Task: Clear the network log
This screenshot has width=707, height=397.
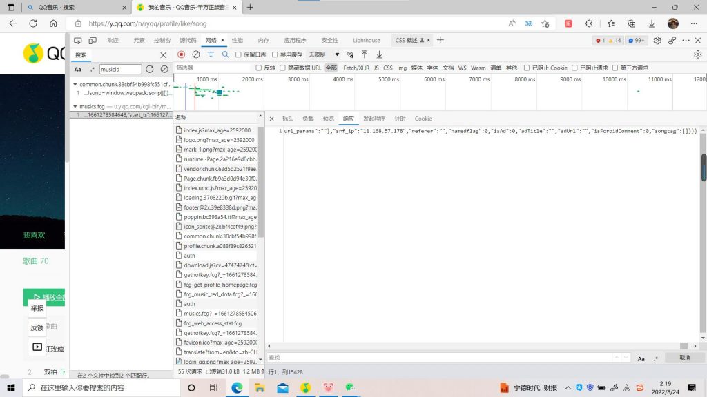Action: 195,54
